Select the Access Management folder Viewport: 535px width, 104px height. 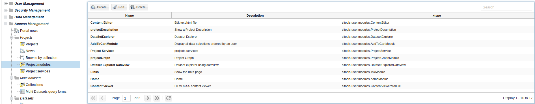click(31, 24)
